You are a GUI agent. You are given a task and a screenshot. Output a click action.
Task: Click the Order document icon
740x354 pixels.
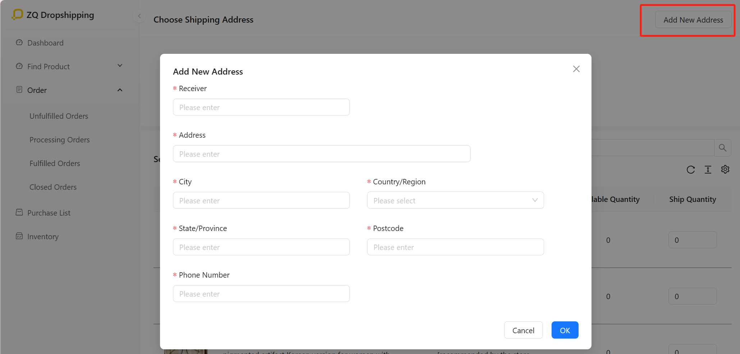(x=19, y=89)
